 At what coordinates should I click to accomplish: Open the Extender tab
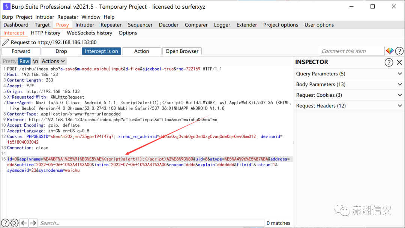(247, 25)
